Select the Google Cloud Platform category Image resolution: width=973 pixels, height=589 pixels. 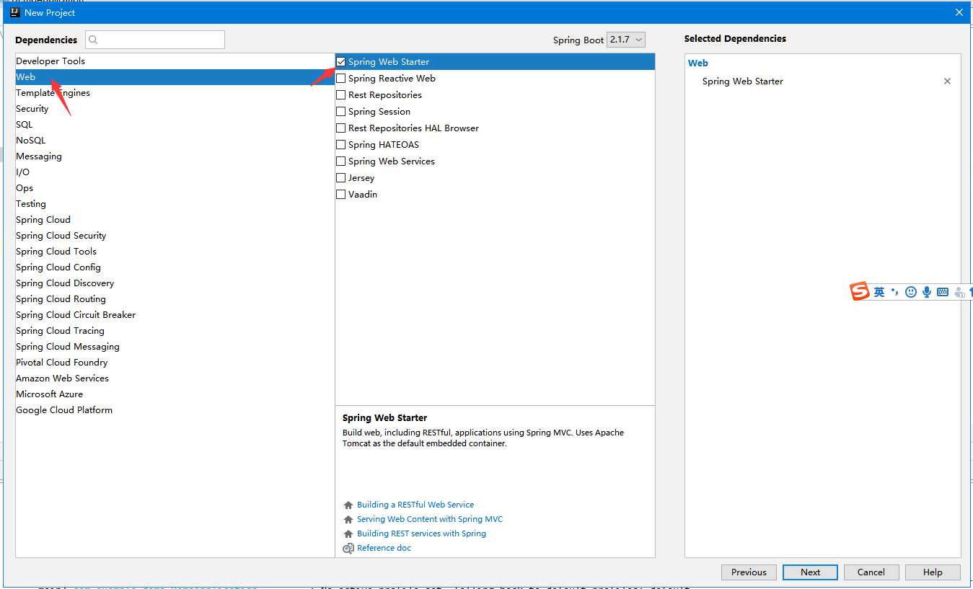[175, 410]
